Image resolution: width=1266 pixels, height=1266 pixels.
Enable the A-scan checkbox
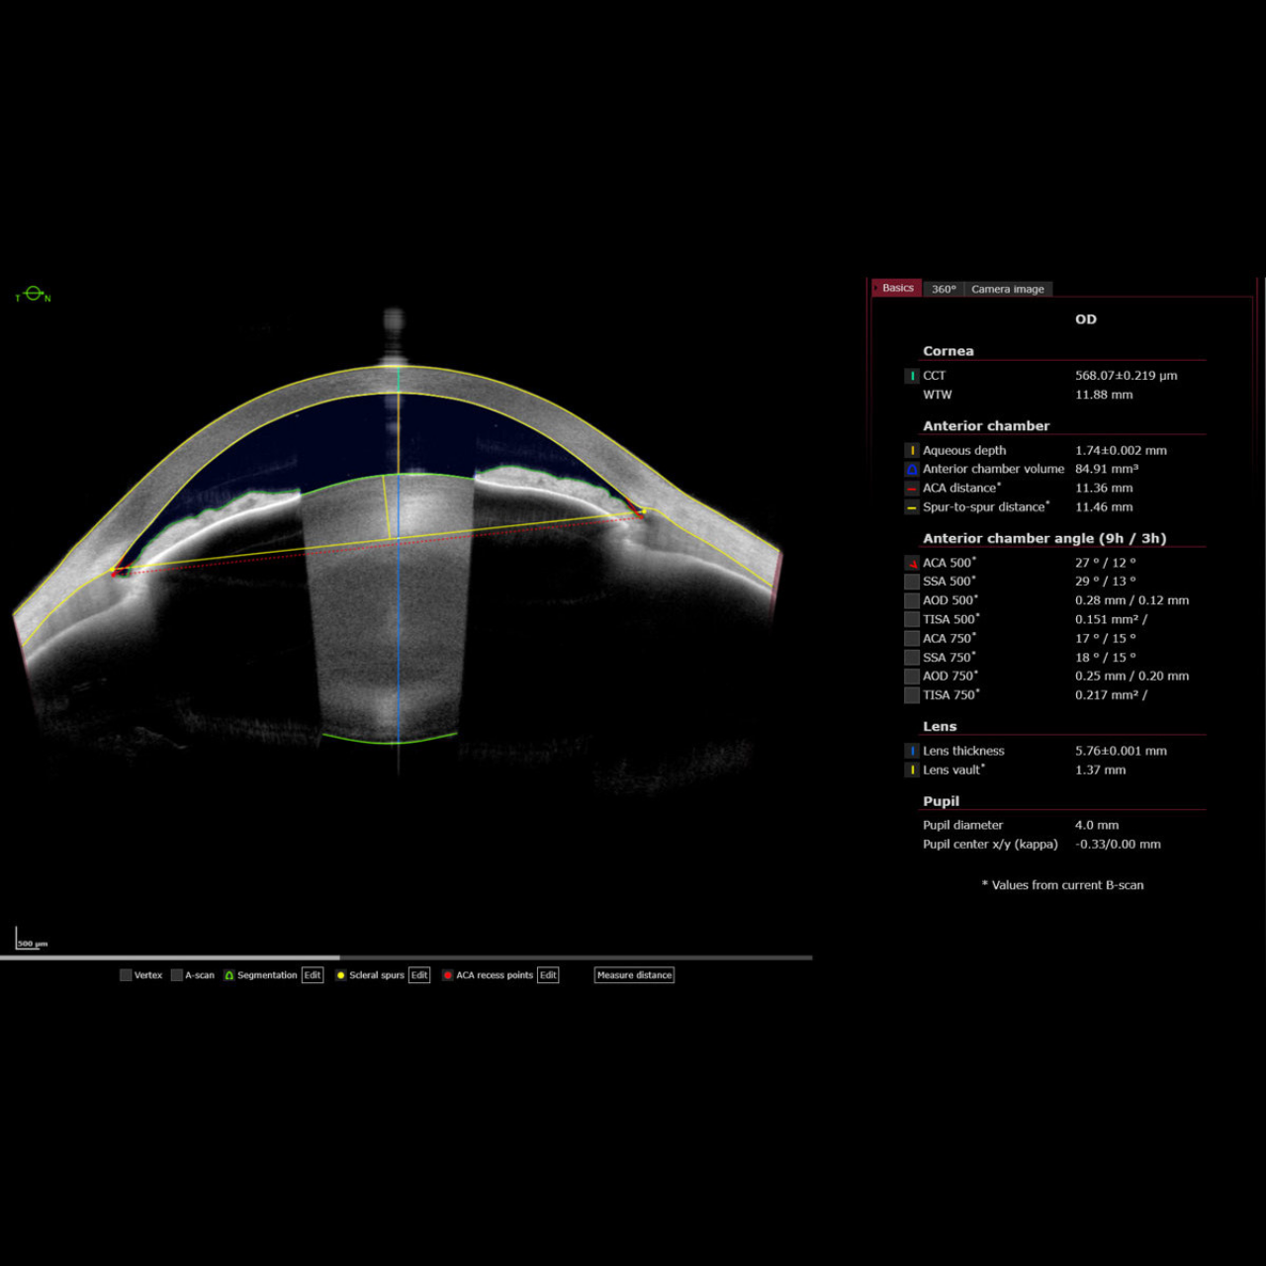click(177, 975)
